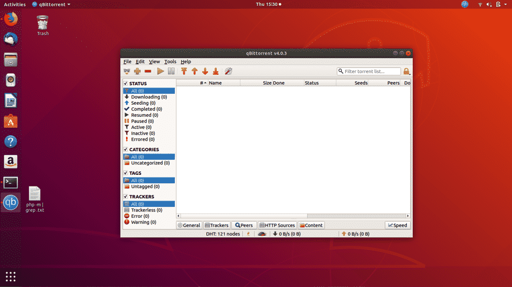Viewport: 512px width, 287px height.
Task: Switch to the General tab
Action: [x=189, y=225]
